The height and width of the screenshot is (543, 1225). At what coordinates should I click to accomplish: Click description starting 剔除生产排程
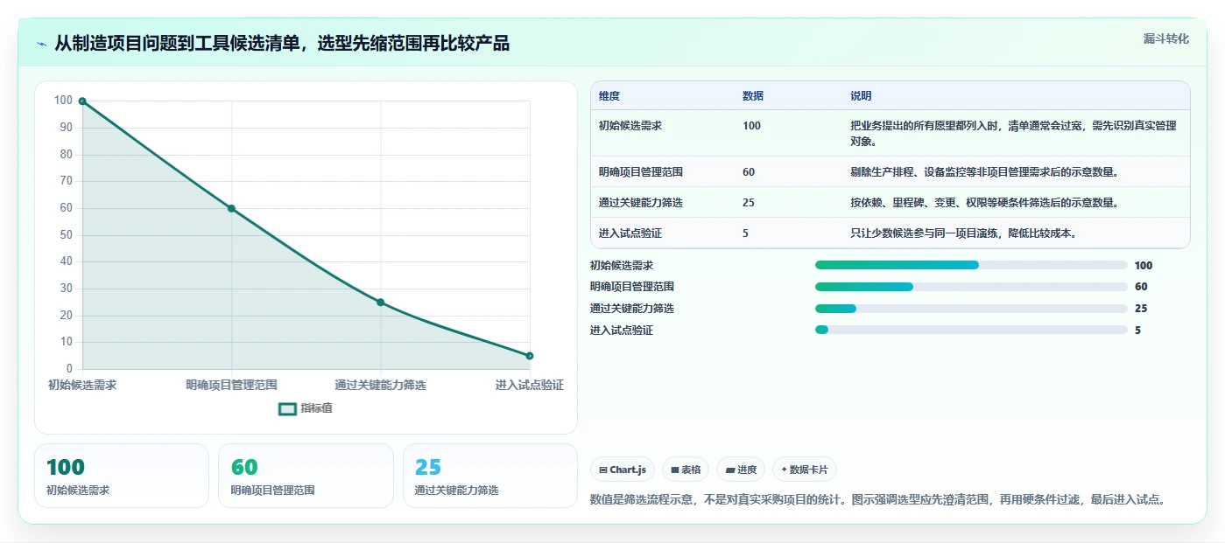tap(984, 172)
